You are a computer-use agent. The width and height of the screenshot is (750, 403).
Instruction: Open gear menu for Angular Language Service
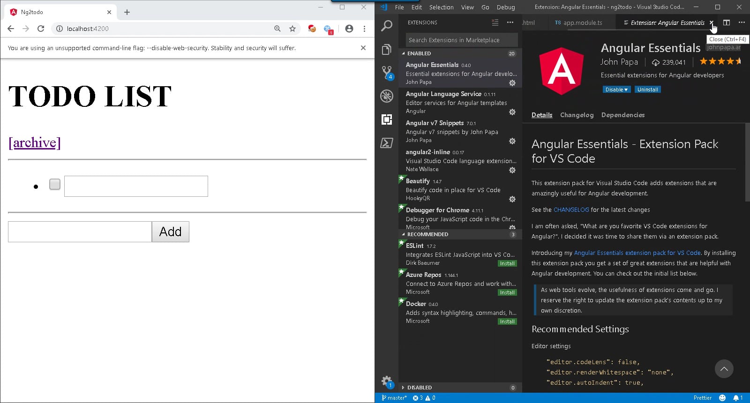click(512, 112)
